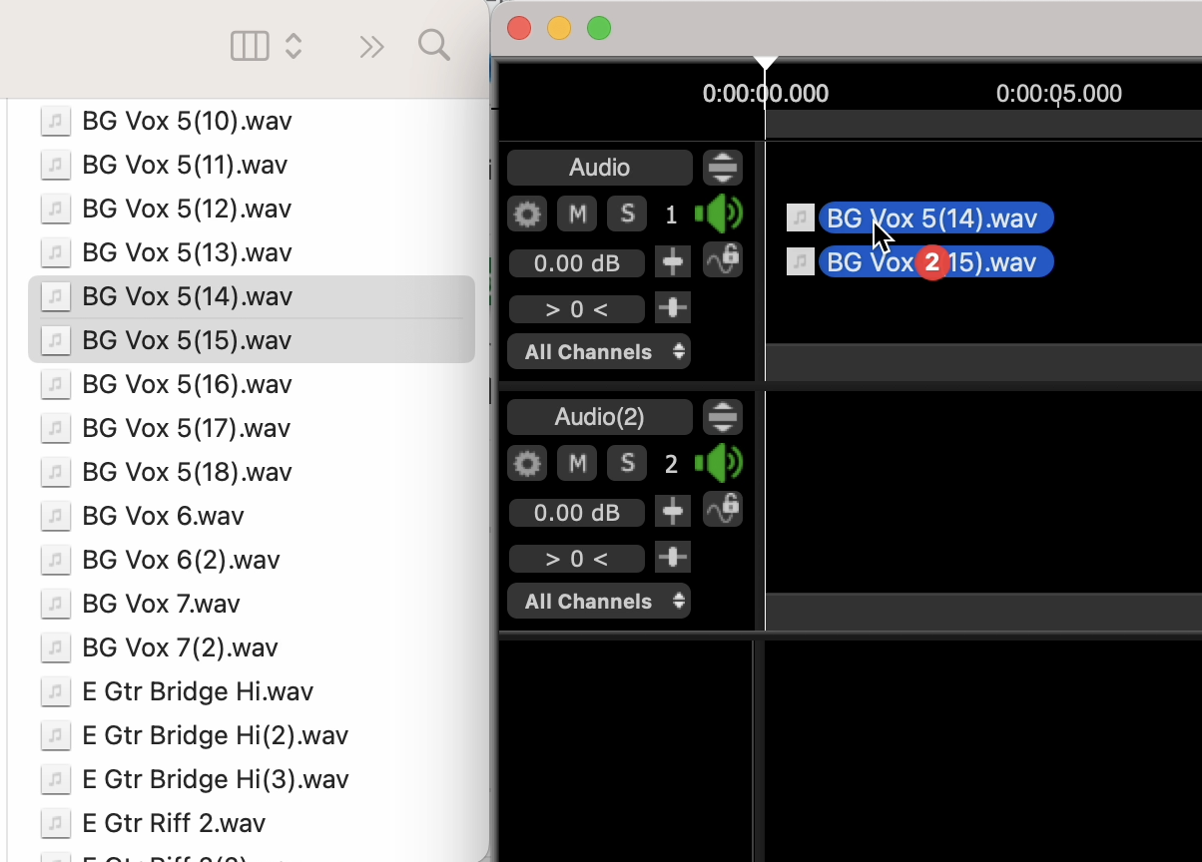This screenshot has width=1202, height=862.
Task: Mute the Audio(2) track
Action: [x=576, y=463]
